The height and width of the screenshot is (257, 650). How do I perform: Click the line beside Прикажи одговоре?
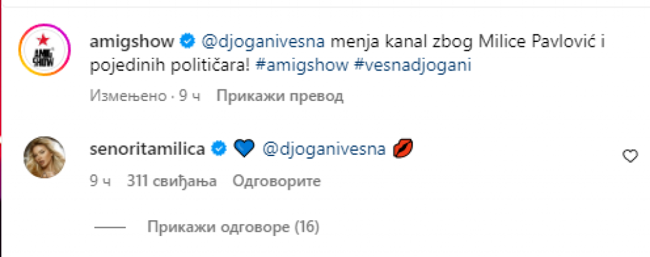(110, 227)
